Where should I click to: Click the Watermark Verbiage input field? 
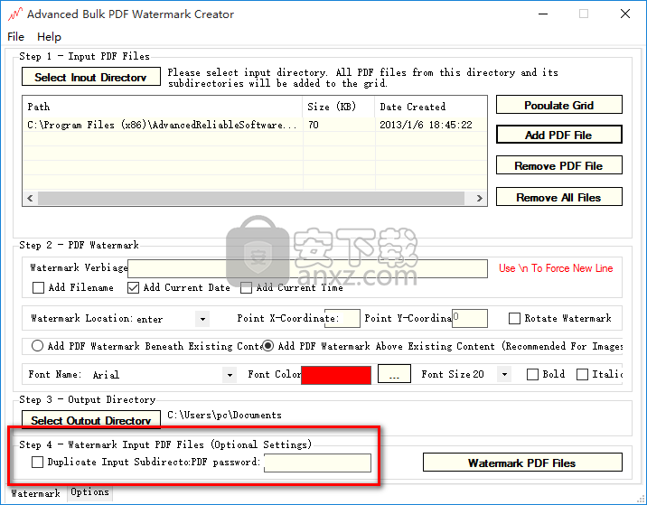307,268
